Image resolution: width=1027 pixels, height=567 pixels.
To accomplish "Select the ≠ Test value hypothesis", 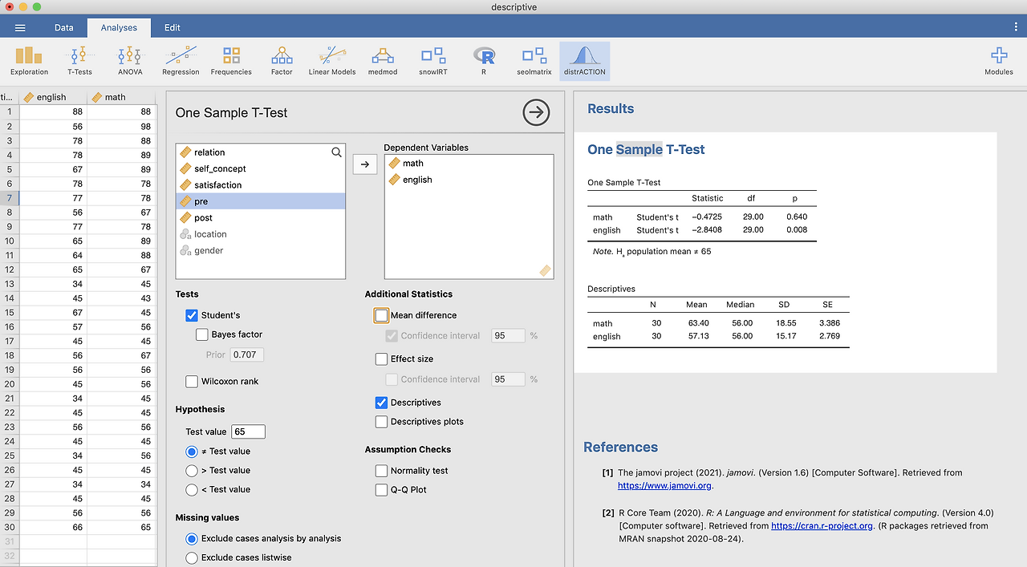I will pos(192,452).
